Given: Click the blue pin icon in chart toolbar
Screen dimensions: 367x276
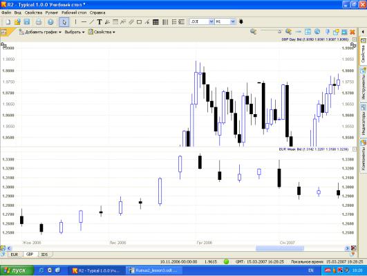Looking at the screenshot, I should (x=327, y=32).
